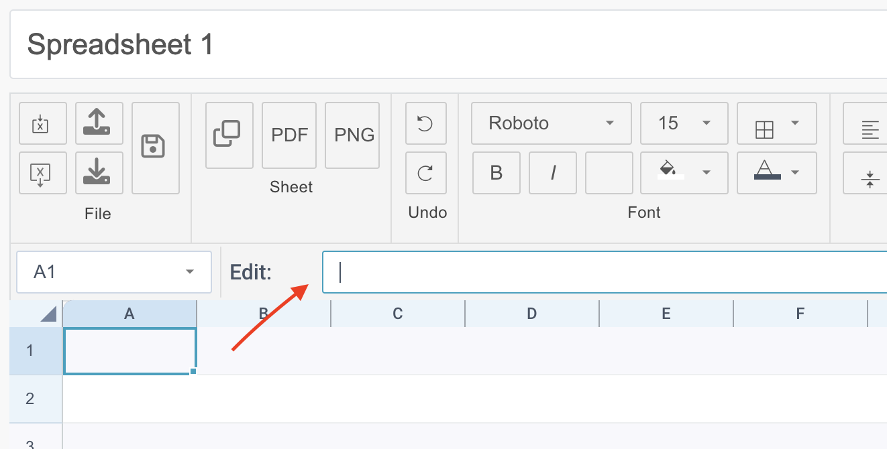
Task: Redo the last undone action
Action: coord(425,173)
